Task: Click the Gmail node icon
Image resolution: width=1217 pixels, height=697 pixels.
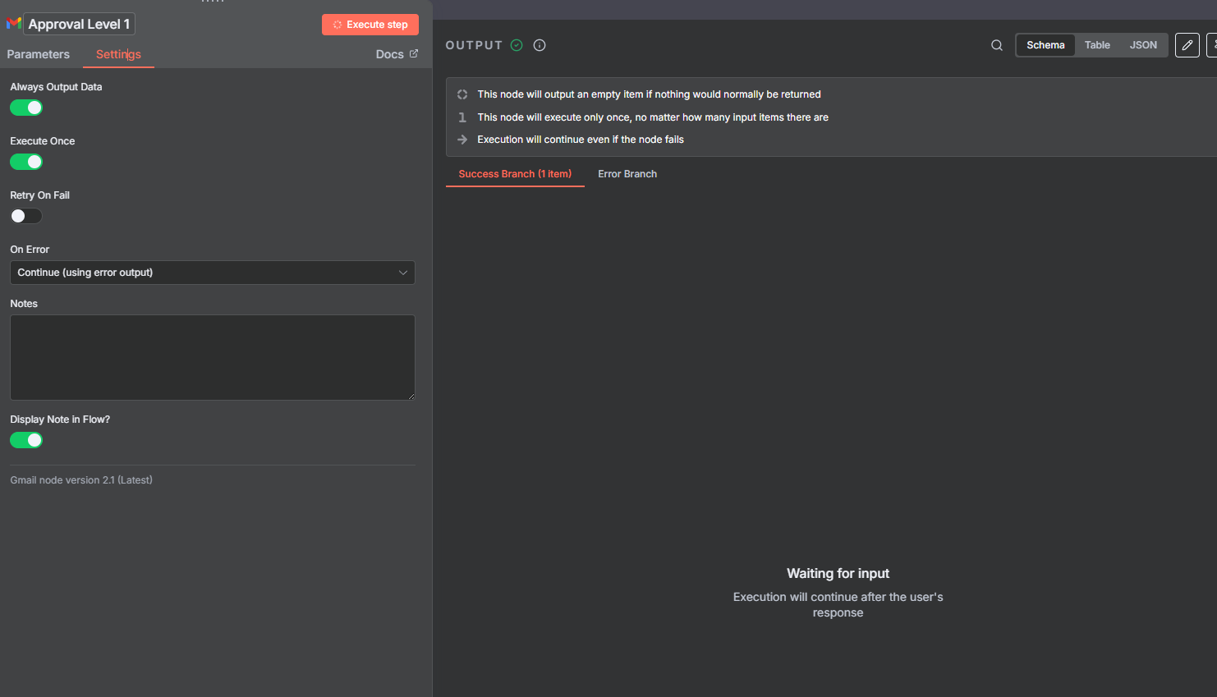Action: [13, 24]
